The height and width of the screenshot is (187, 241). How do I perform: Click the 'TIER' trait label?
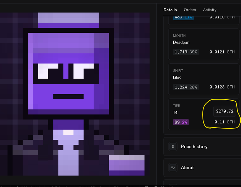pos(176,106)
